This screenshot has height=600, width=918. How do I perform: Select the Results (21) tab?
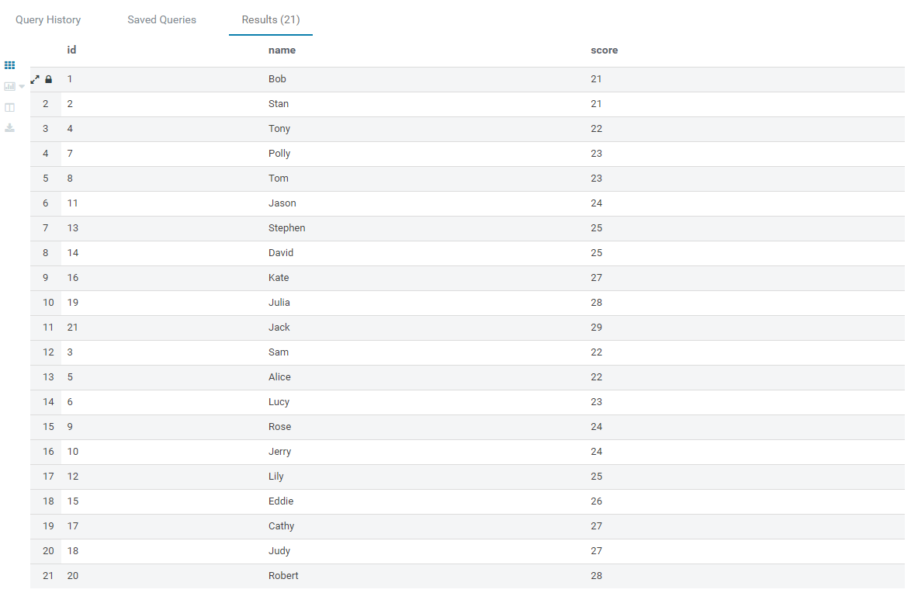pos(270,19)
